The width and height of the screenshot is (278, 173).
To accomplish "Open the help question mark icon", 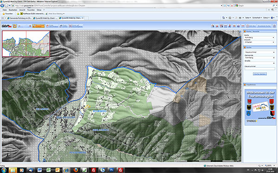I will coord(274,26).
